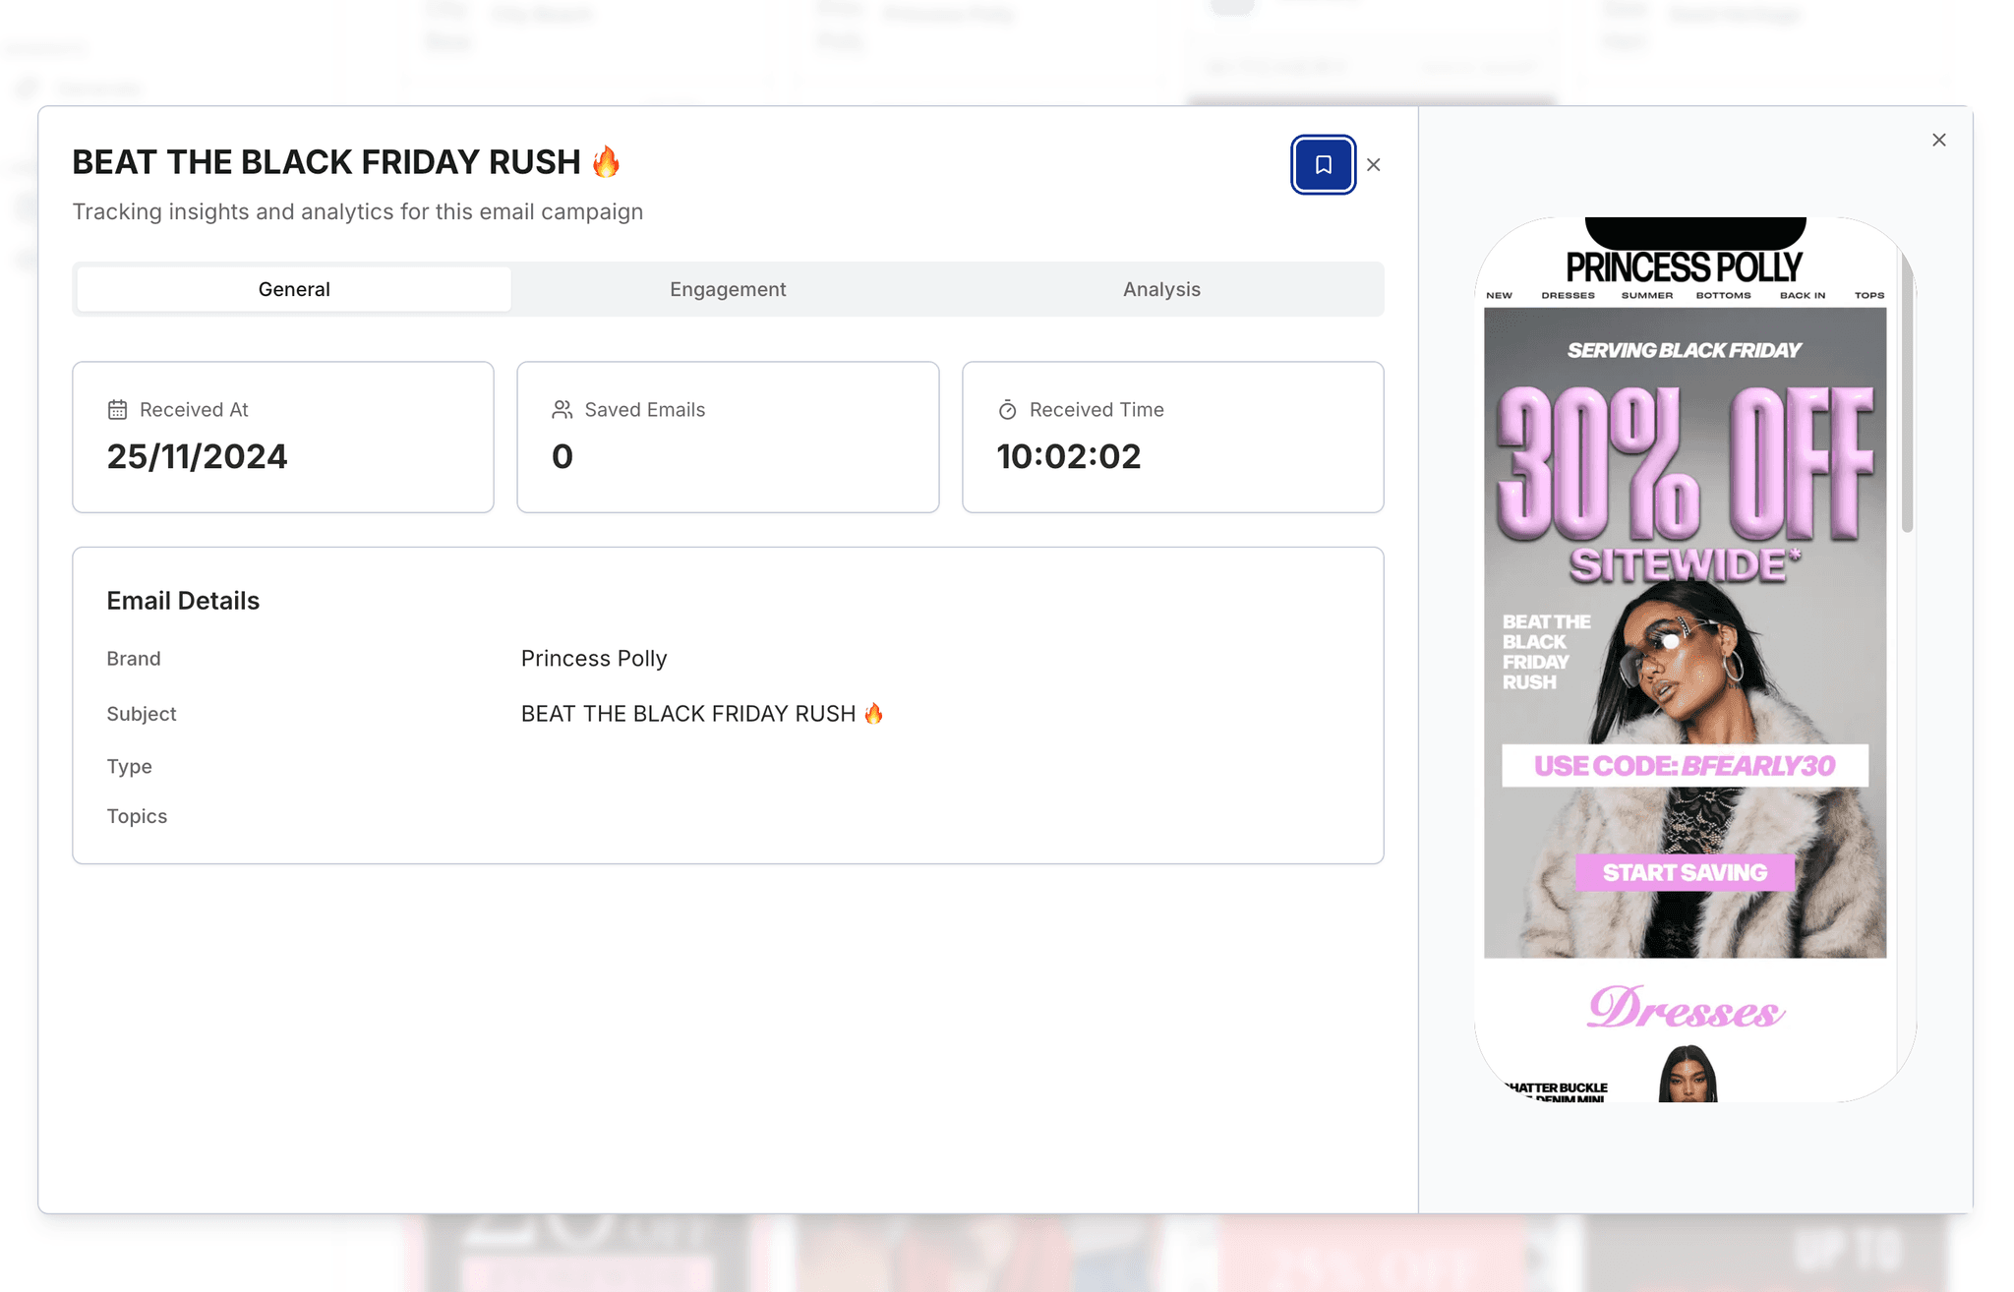
Task: Click the timer/stopwatch icon in Received Time
Action: click(x=1007, y=410)
